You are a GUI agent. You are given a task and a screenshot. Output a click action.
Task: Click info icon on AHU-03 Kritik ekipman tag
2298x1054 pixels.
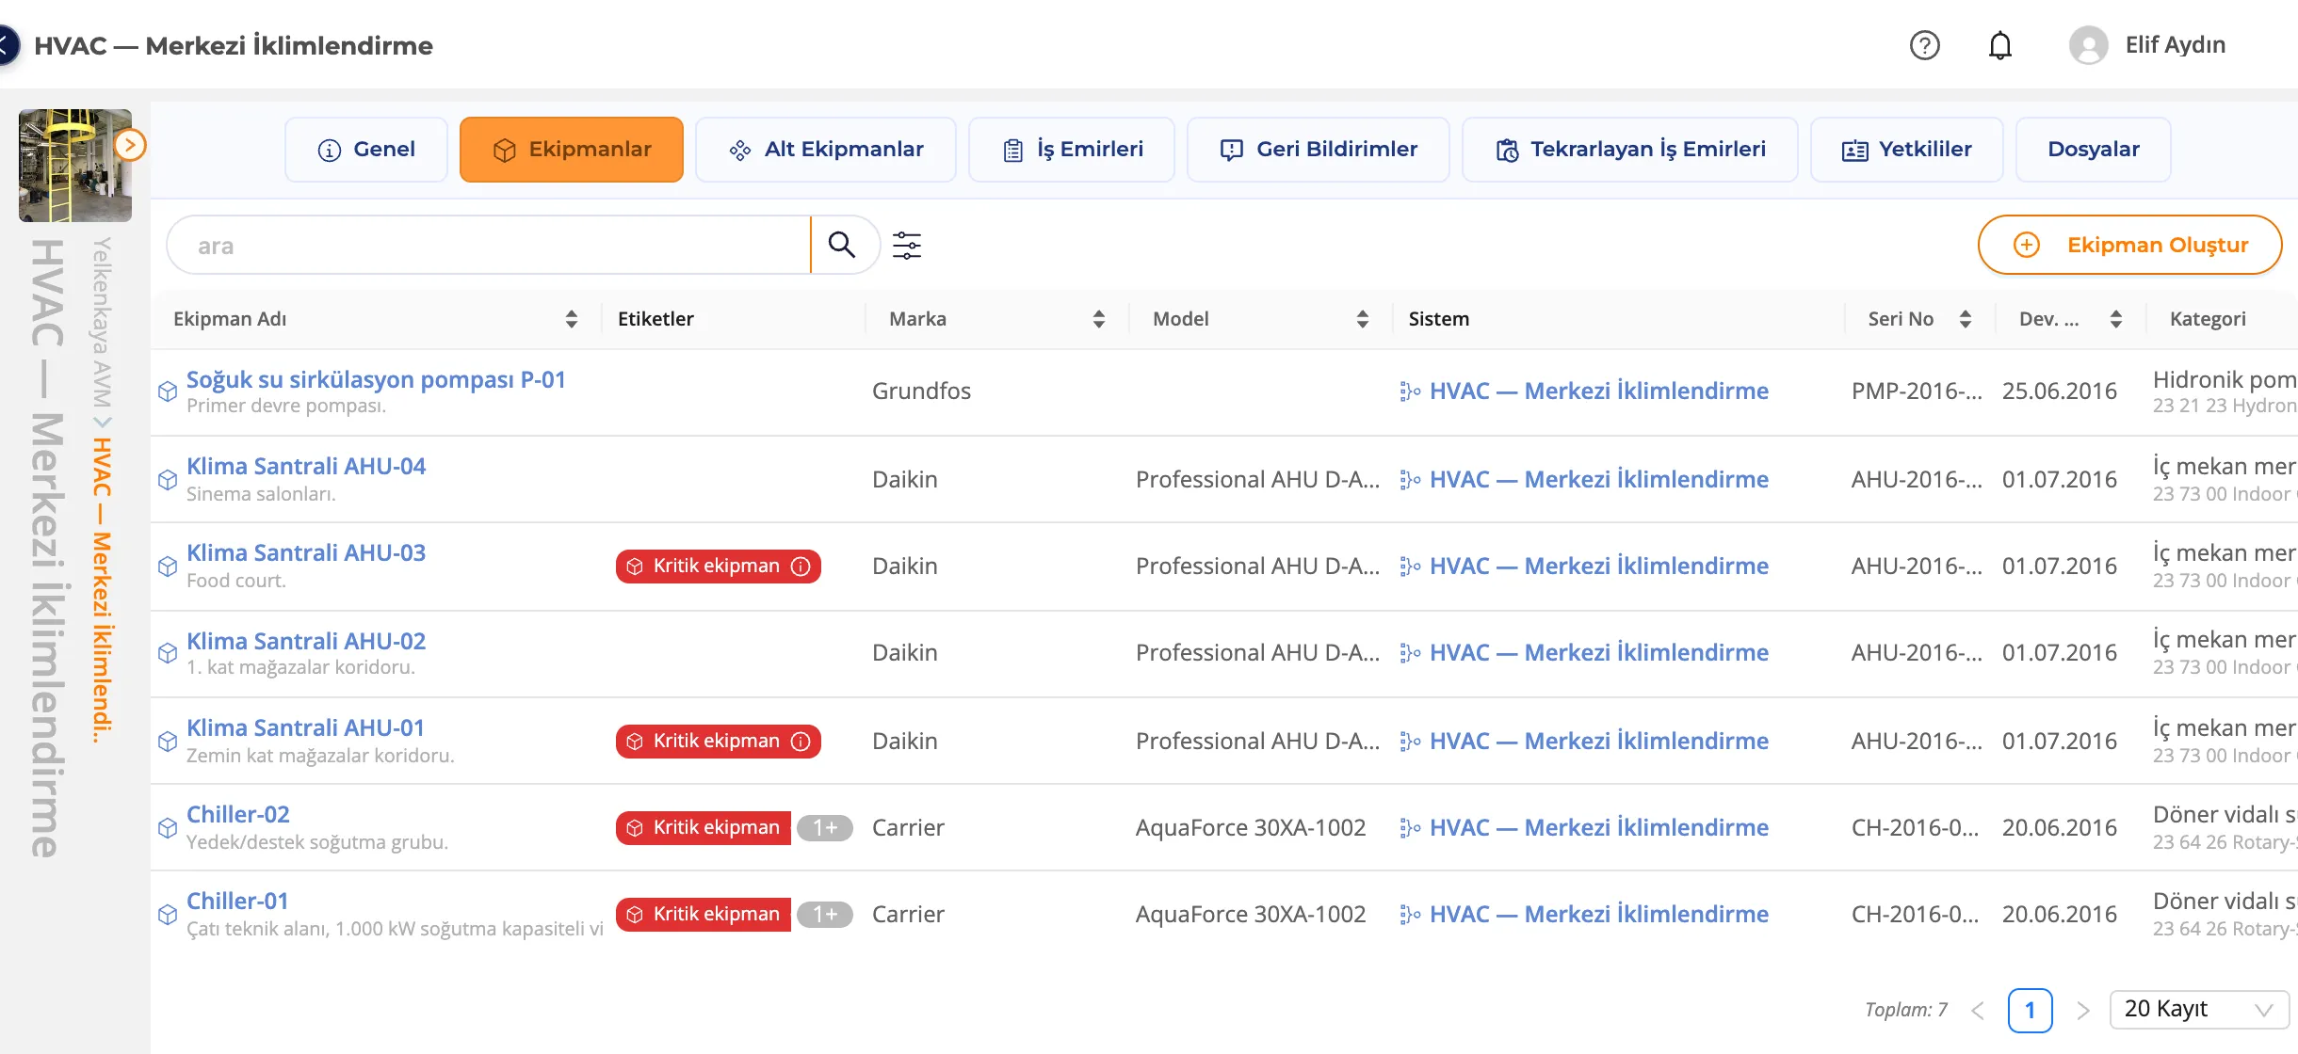pos(801,567)
